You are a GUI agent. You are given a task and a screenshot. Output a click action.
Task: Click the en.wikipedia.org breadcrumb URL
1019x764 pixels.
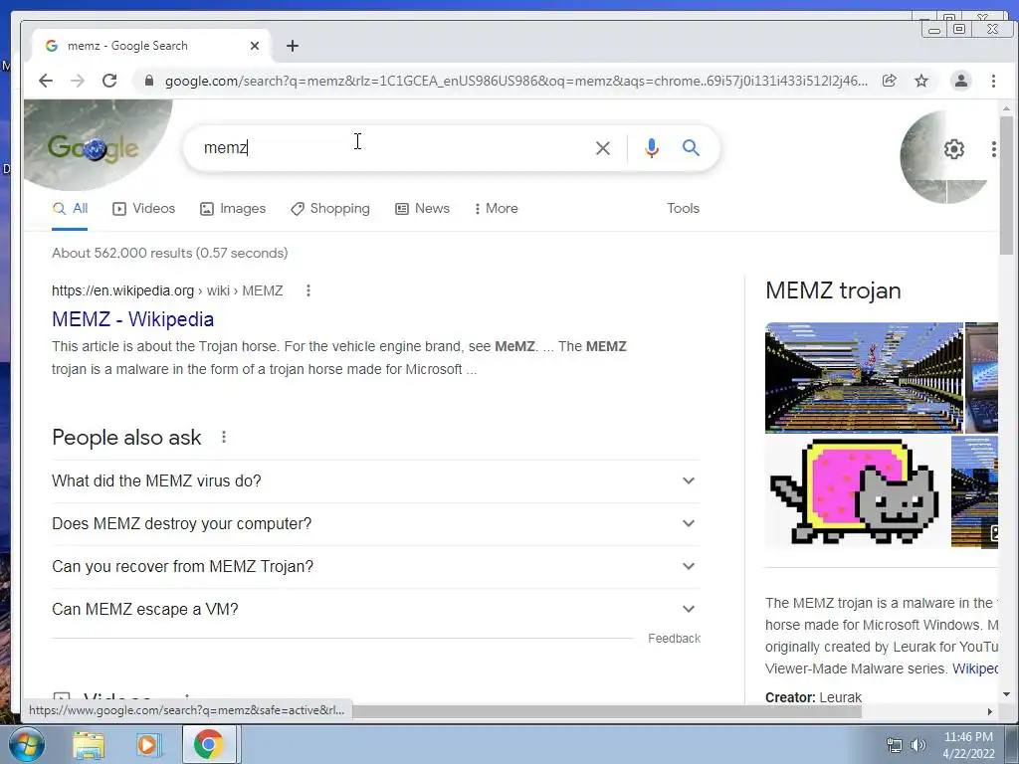167,290
